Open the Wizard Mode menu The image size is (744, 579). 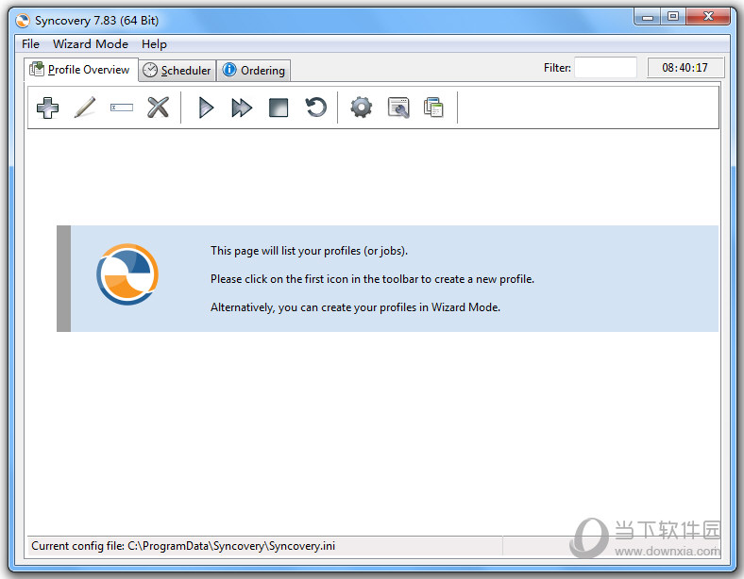click(91, 44)
